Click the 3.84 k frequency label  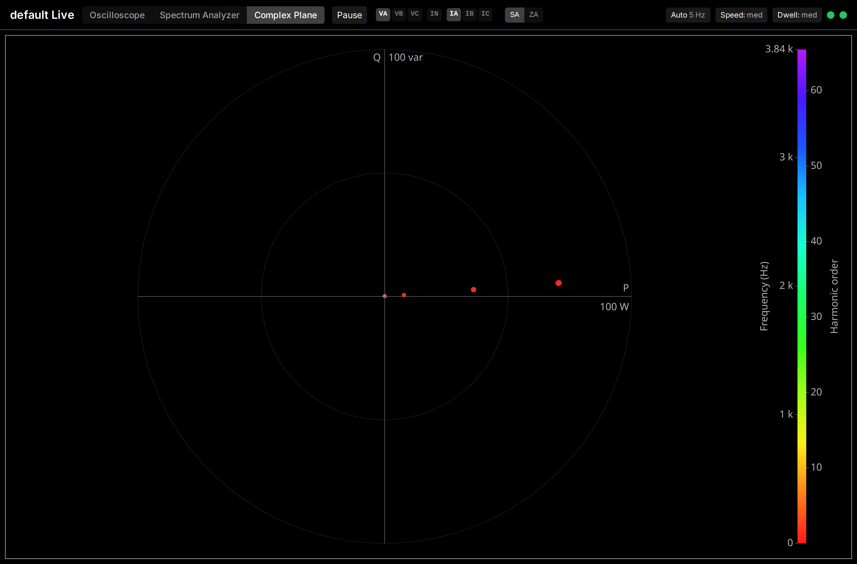[779, 49]
